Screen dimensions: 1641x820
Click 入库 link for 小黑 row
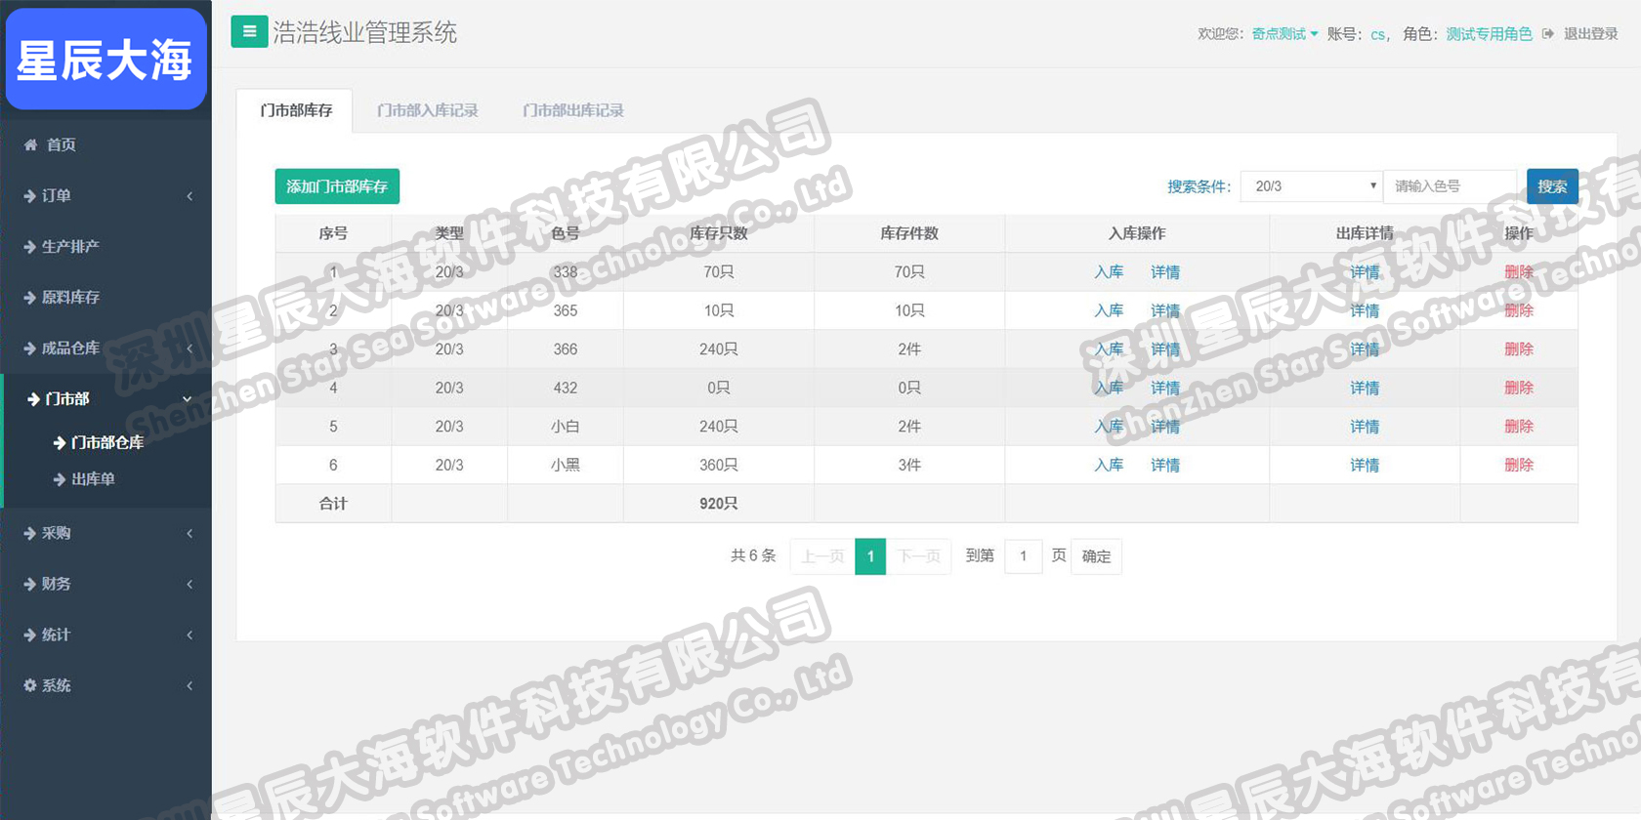(1109, 466)
